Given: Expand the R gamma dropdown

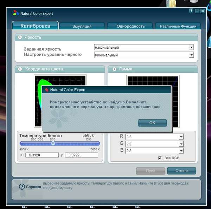Looking at the screenshot, I should coord(181,137).
